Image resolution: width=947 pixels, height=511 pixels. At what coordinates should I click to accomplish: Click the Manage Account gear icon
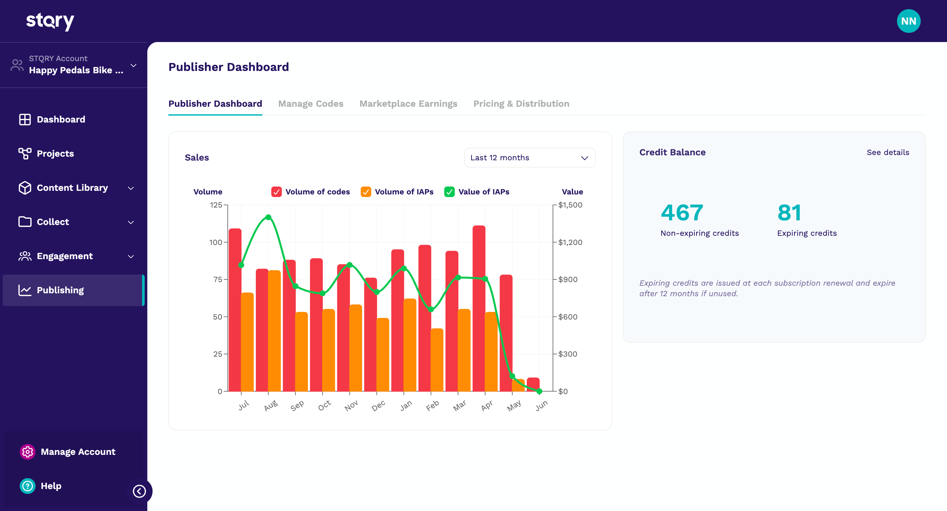28,452
